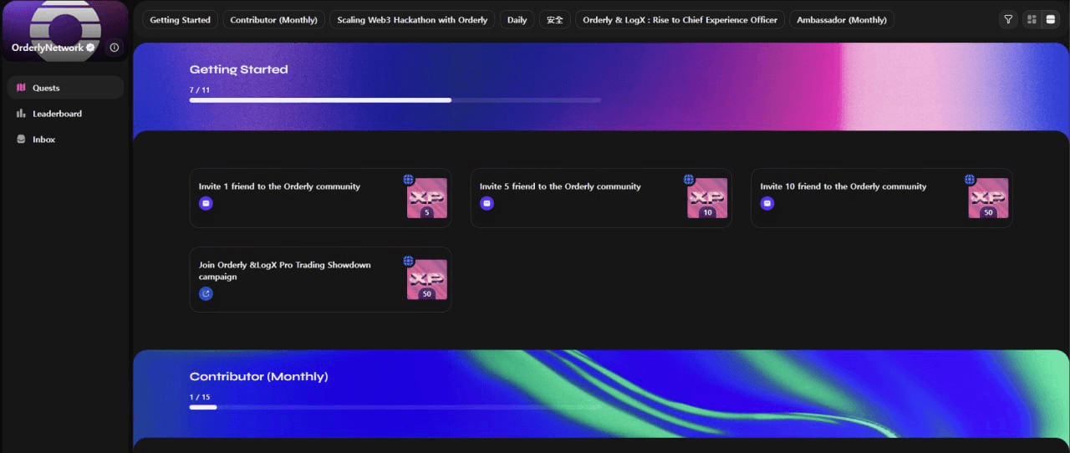Select the Scaling Web3 Hackathon with Orderly tab
This screenshot has height=453, width=1070.
click(412, 19)
